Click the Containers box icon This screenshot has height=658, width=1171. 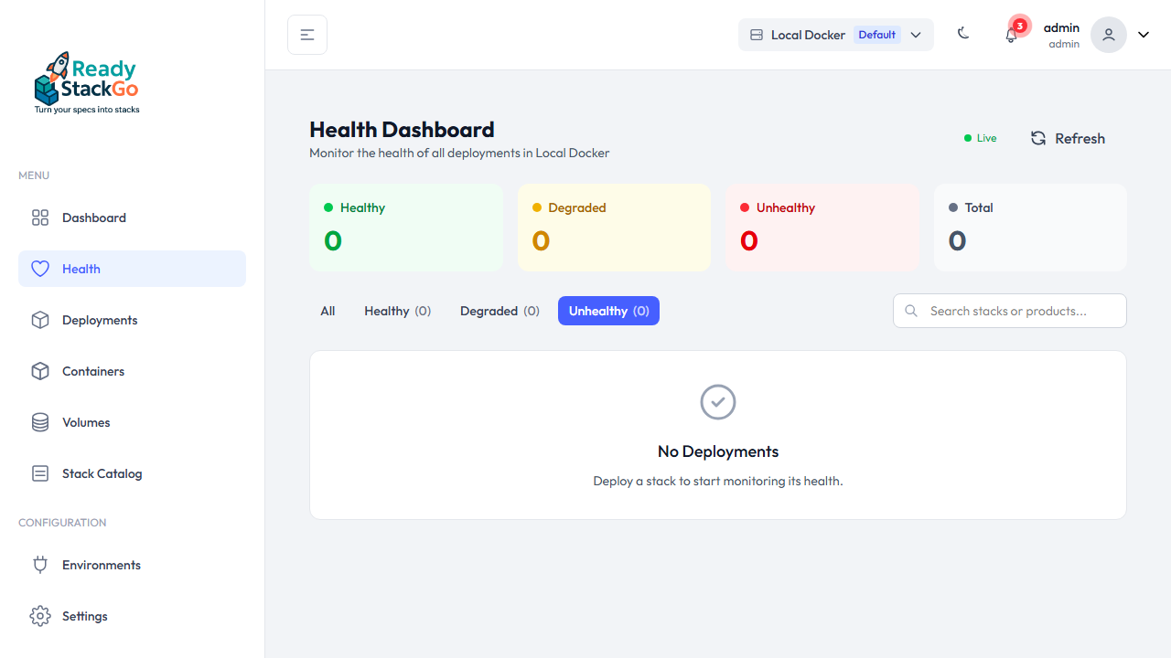pyautogui.click(x=39, y=370)
